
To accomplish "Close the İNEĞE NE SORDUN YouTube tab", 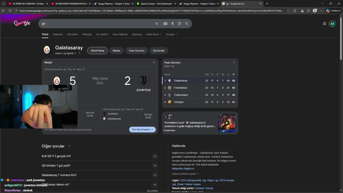I will 47,3.
